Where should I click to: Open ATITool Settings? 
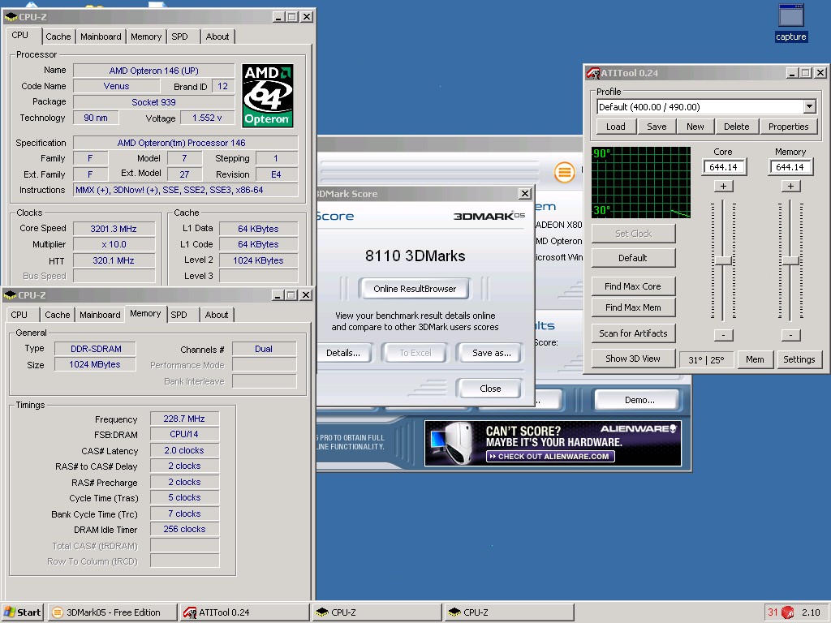[799, 359]
